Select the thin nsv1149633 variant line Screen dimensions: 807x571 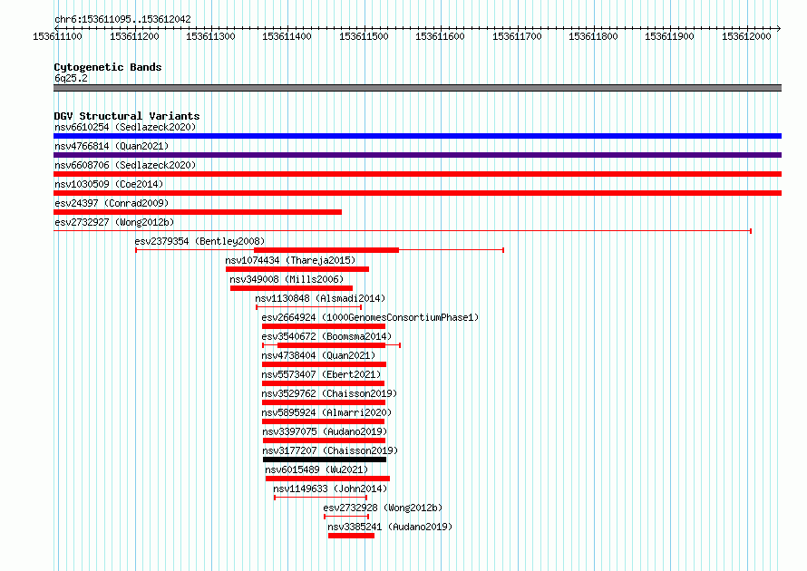pyautogui.click(x=321, y=498)
